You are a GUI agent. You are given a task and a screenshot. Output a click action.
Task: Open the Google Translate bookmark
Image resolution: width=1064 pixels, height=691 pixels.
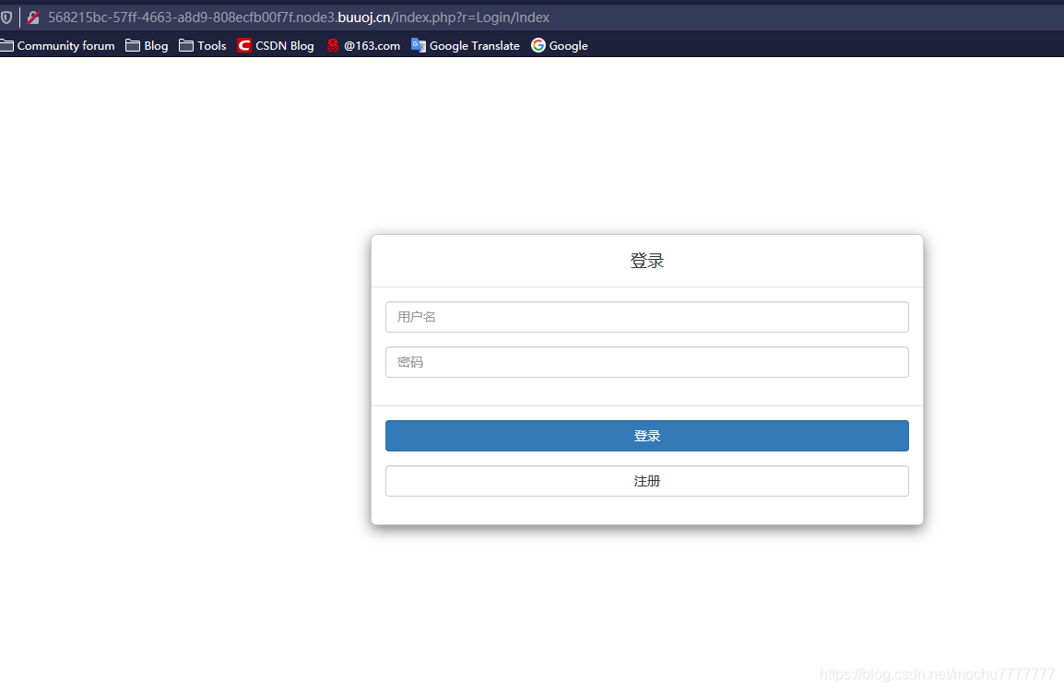click(x=466, y=45)
